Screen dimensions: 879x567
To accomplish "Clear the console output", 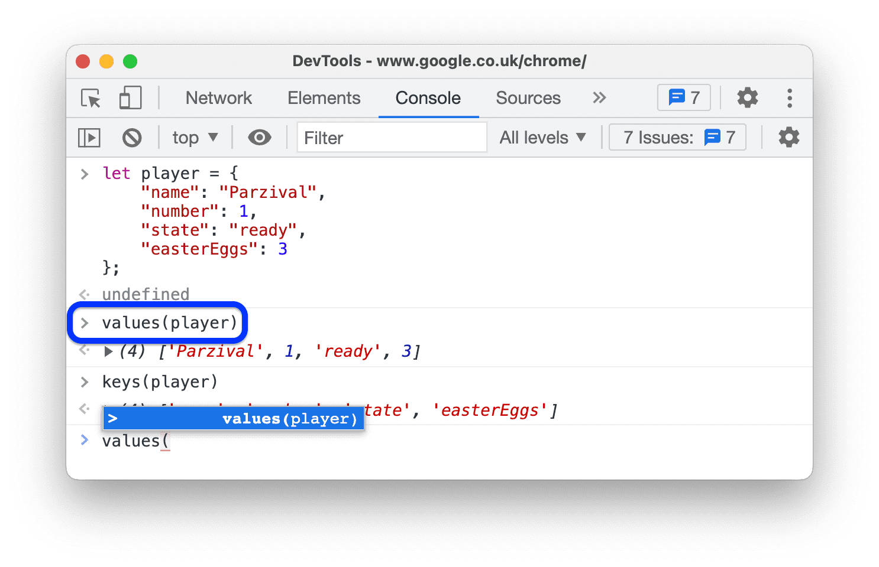I will pos(132,137).
